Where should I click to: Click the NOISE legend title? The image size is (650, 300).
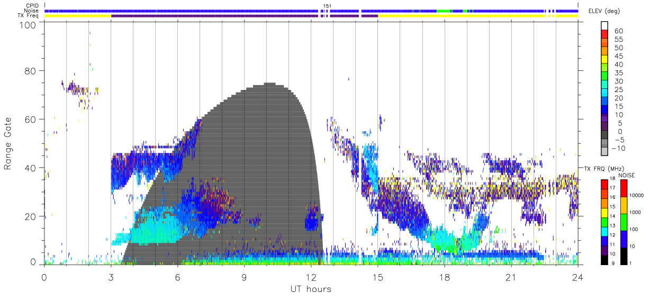tap(626, 175)
